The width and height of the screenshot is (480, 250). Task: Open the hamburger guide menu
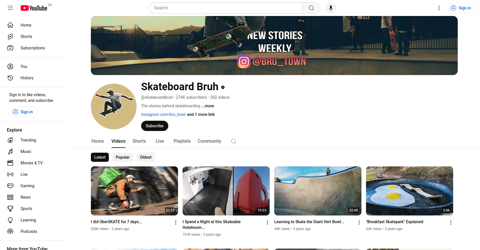pyautogui.click(x=10, y=8)
